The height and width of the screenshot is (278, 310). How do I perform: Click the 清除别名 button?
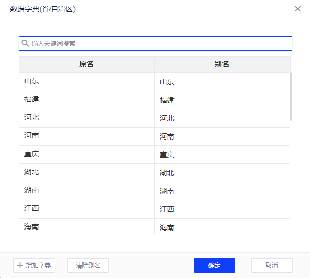88,266
